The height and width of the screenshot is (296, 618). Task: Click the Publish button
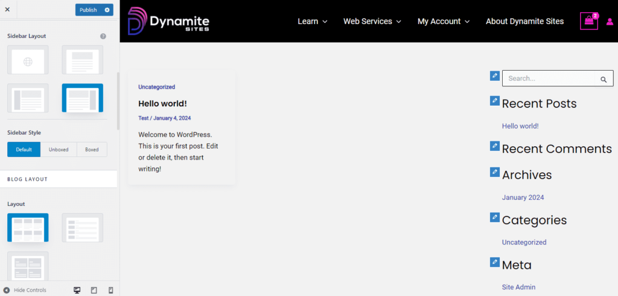tap(88, 10)
